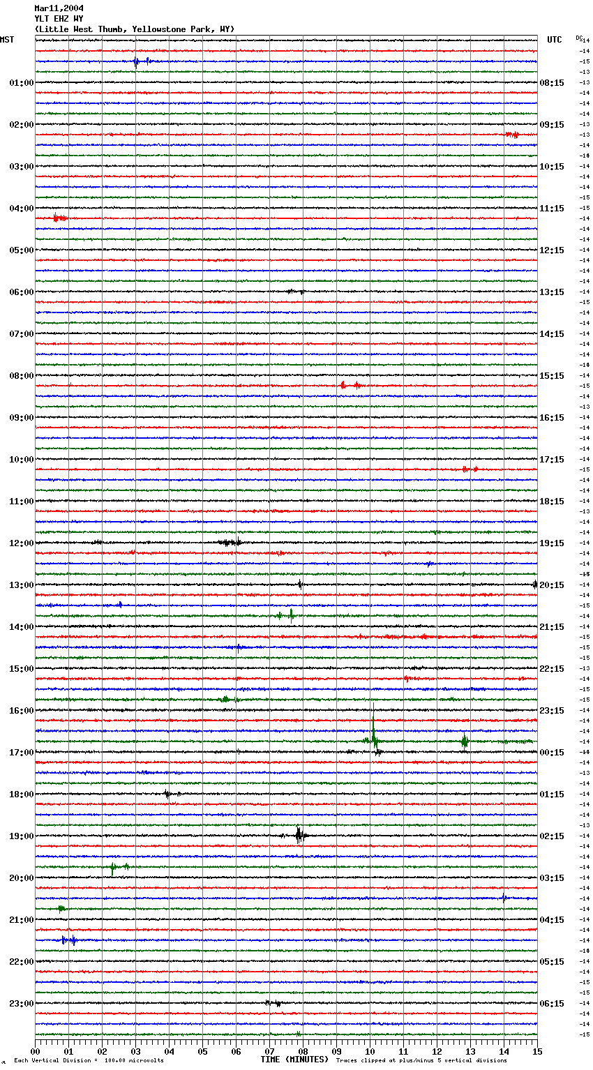Click the 02:15 UTC time label
This screenshot has height=1070, width=593.
click(552, 836)
